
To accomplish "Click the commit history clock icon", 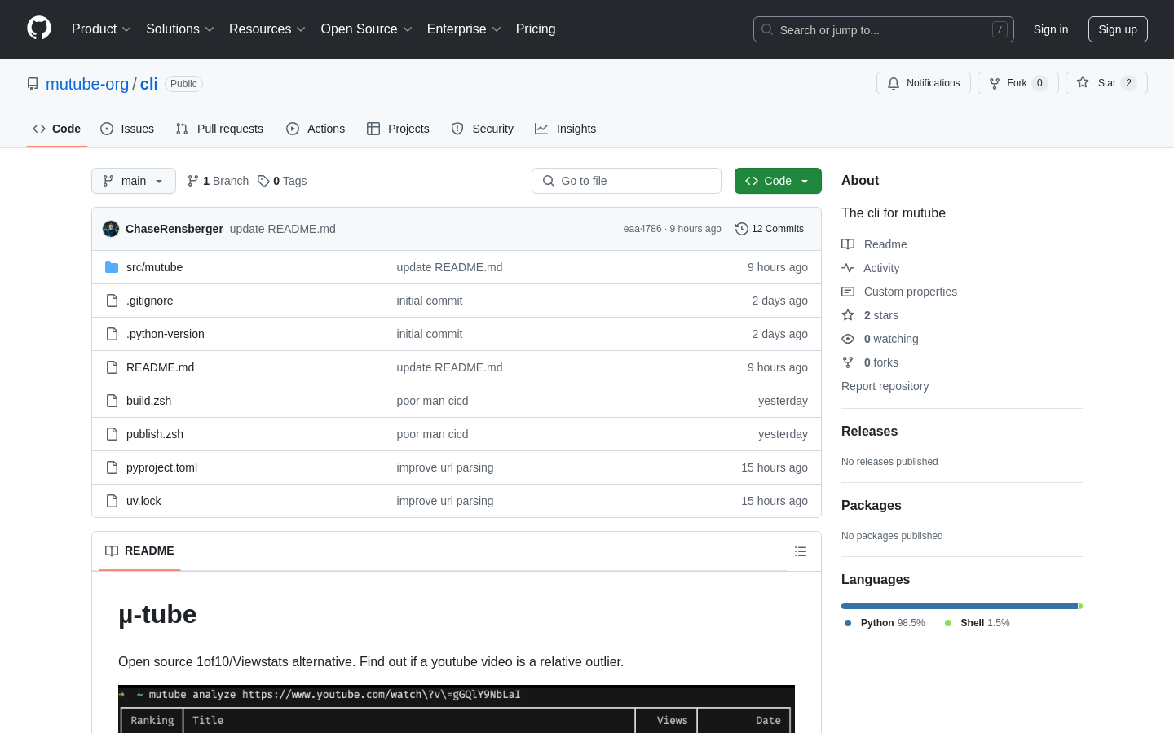I will [742, 229].
